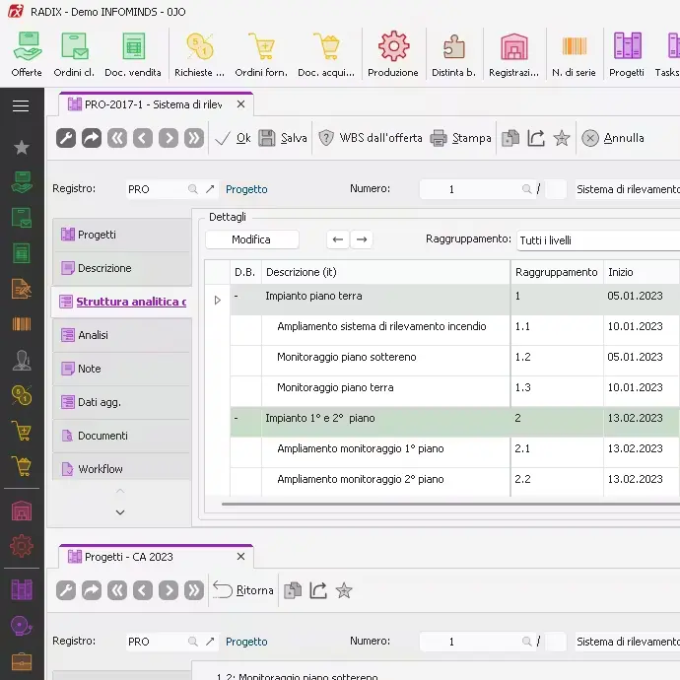Click the Ok button
This screenshot has width=680, height=680.
(233, 138)
